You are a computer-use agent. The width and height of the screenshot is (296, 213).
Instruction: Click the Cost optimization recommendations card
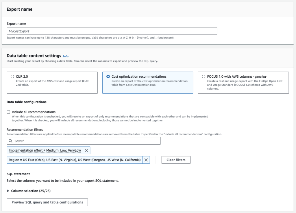click(x=147, y=83)
